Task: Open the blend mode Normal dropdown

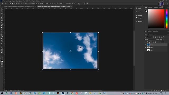Action: (x=150, y=40)
